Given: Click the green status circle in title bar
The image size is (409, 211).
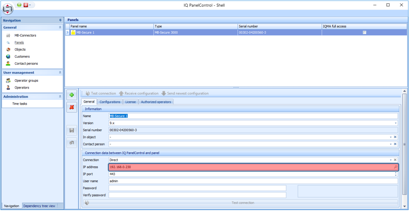Looking at the screenshot, I should click(x=19, y=5).
